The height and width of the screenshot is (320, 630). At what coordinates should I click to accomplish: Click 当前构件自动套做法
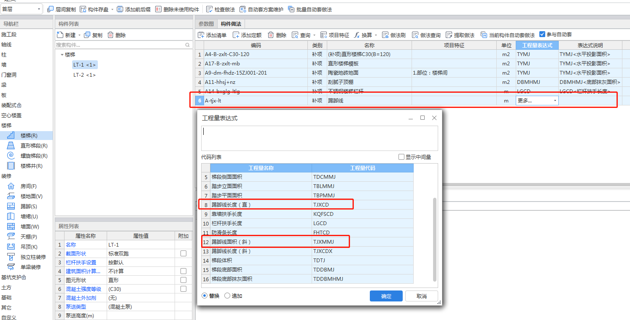click(507, 35)
